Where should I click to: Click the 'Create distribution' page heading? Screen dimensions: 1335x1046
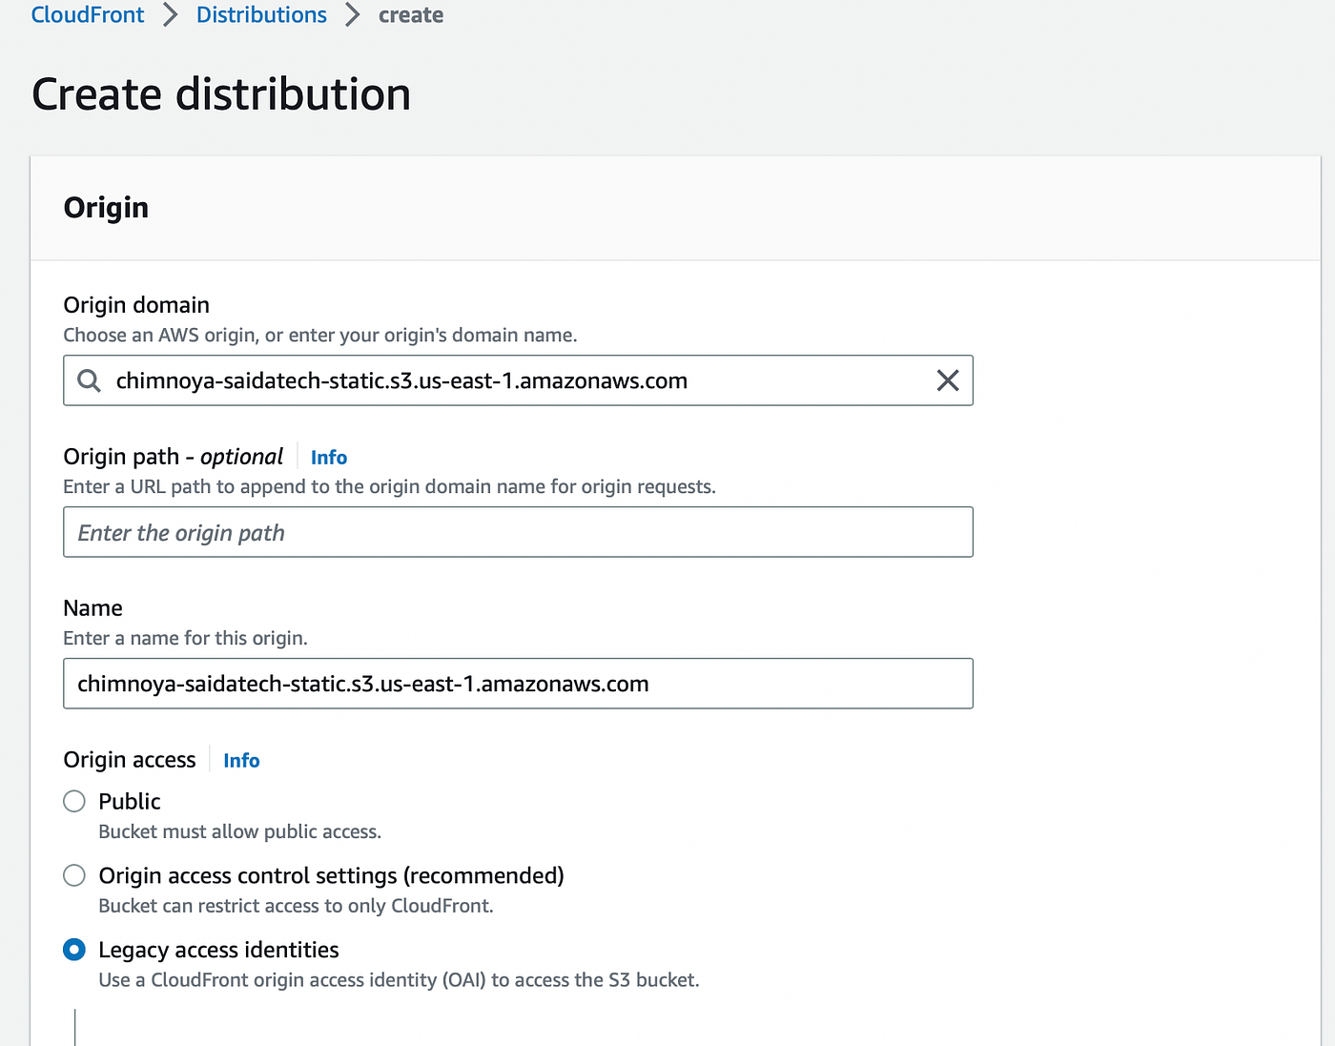(x=221, y=94)
